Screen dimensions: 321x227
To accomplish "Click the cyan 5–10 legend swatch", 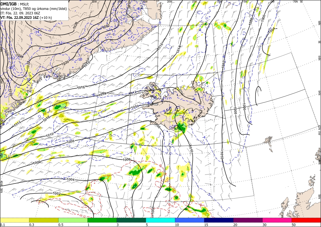I will (x=160, y=220).
